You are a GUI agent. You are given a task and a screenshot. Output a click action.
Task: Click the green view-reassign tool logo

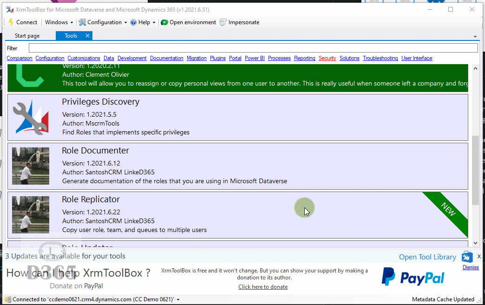tap(30, 76)
